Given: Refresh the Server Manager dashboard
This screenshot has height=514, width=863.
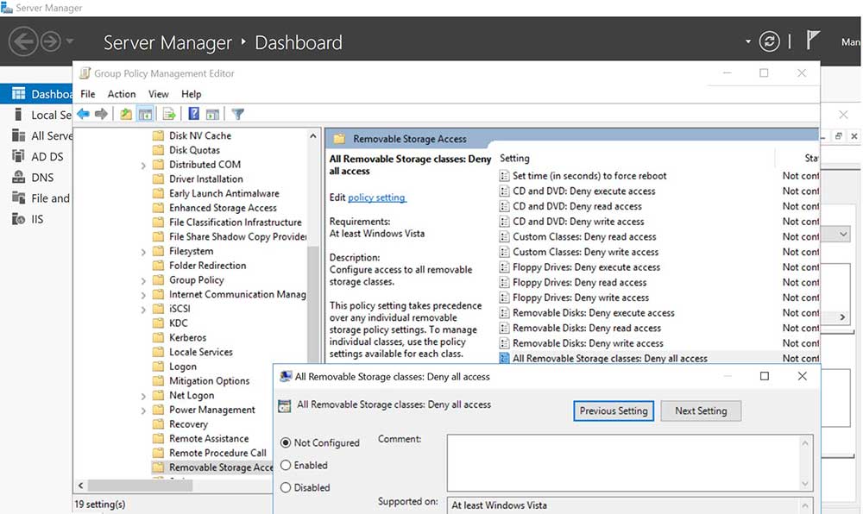Looking at the screenshot, I should pos(768,41).
